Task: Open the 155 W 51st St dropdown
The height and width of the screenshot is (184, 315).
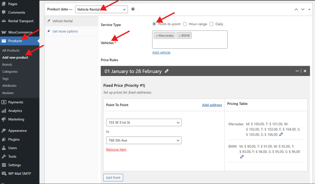Action: tap(144, 123)
